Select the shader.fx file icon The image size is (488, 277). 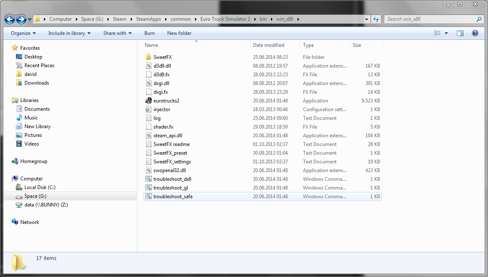[x=149, y=127]
